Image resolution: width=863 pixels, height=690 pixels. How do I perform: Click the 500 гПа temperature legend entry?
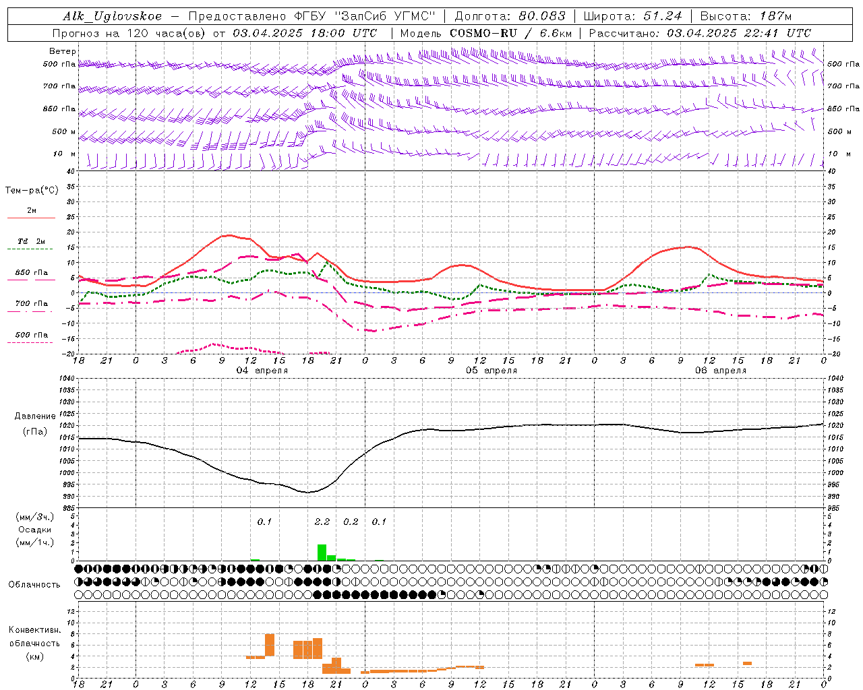31,336
